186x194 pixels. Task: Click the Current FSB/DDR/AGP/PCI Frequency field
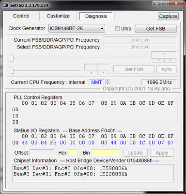[139, 40]
